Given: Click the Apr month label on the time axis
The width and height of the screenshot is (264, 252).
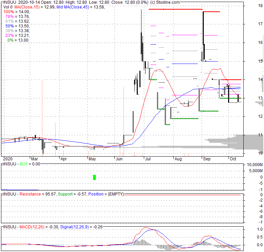Looking at the screenshot, I should 64,159.
